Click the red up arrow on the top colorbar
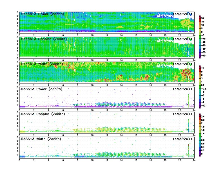Screen dimensions: 223x172 tap(200, 16)
